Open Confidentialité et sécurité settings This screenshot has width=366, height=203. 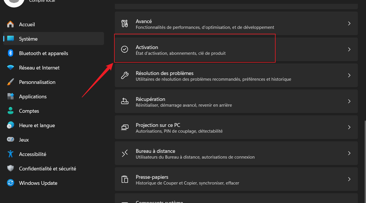[x=53, y=168]
